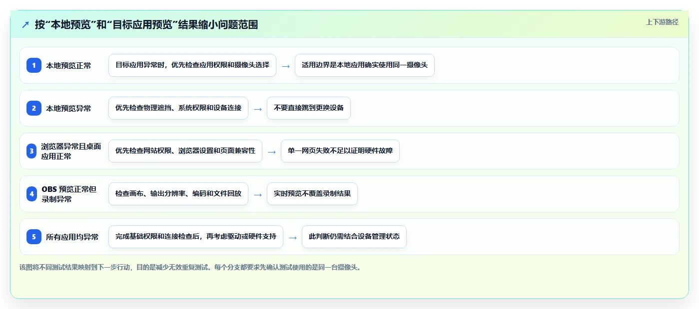Select the OBS 预览正常但录制异常 label

pos(69,194)
